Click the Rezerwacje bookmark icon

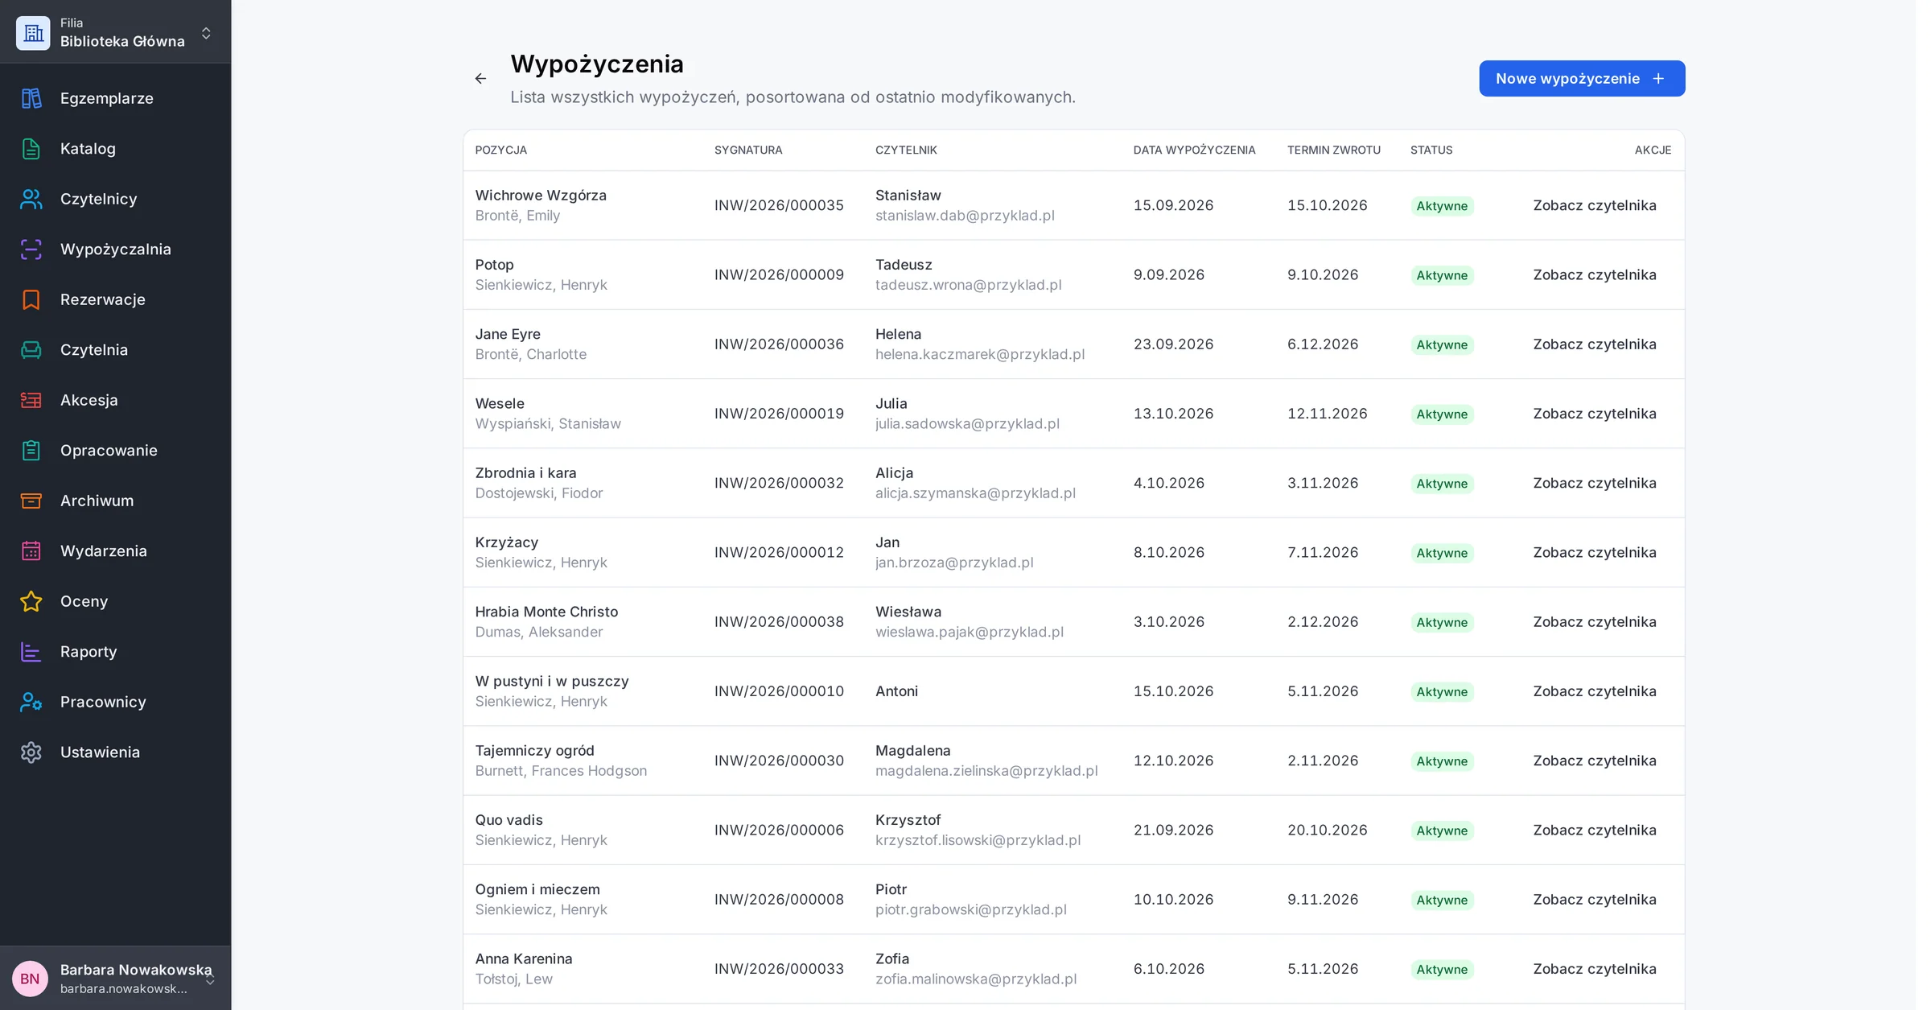[x=31, y=299]
